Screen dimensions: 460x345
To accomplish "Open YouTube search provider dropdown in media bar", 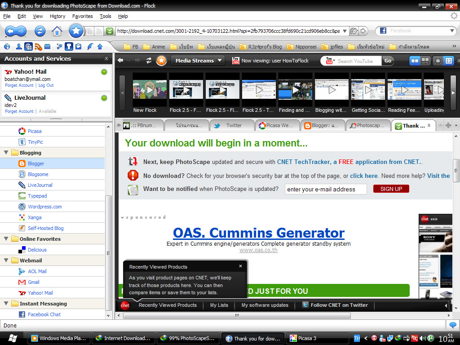I will (330, 61).
